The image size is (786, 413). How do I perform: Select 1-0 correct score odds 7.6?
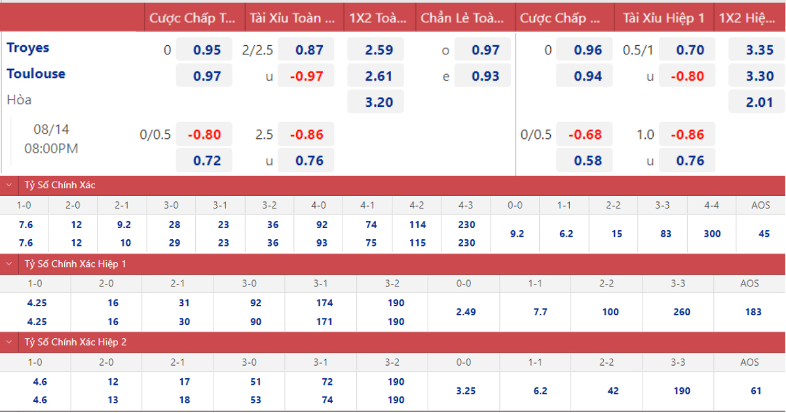(24, 226)
